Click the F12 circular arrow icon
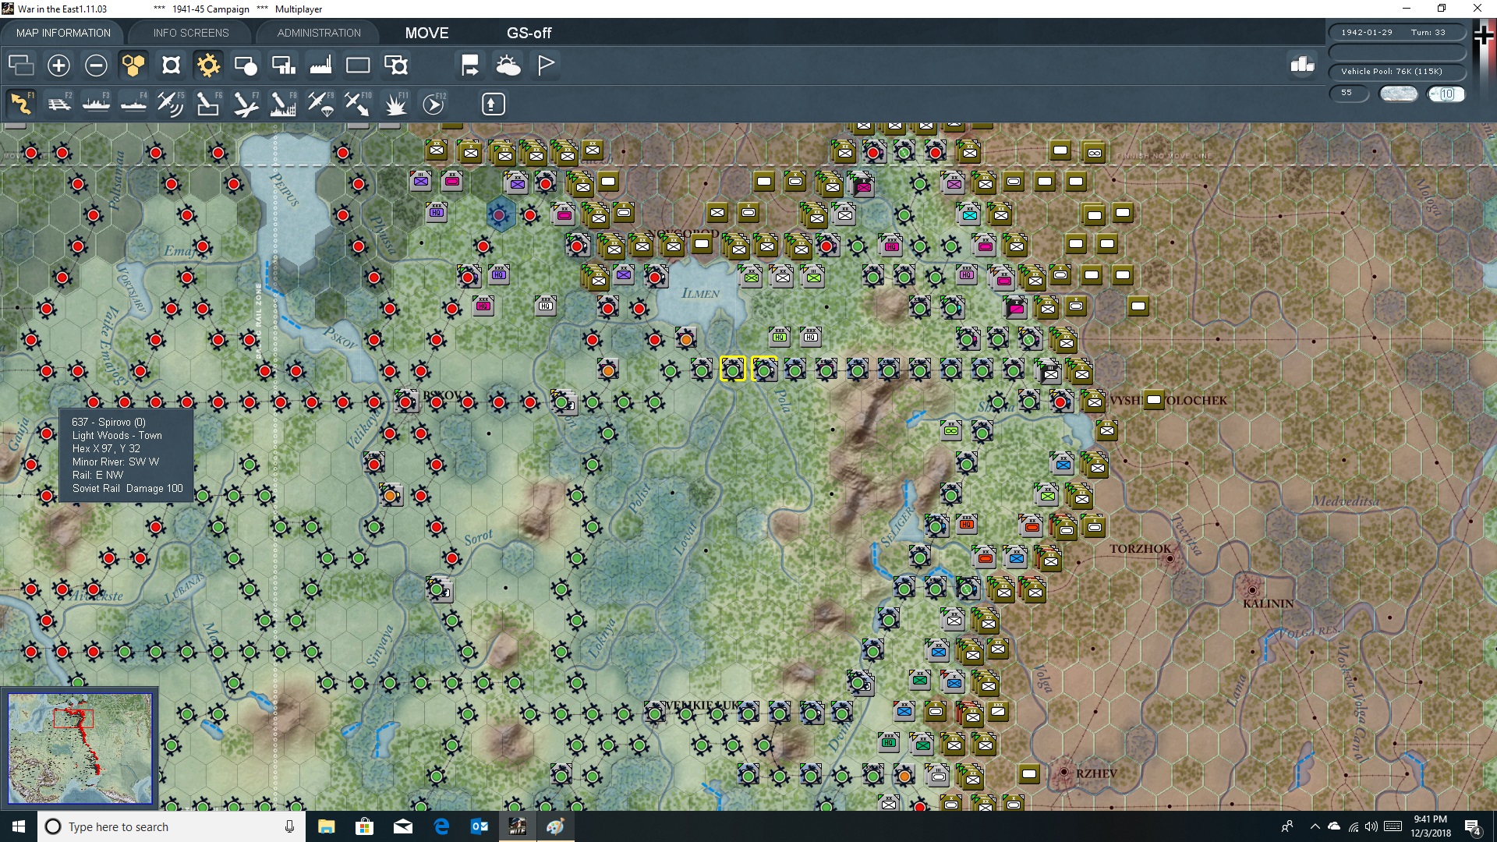Viewport: 1497px width, 842px height. pos(434,104)
